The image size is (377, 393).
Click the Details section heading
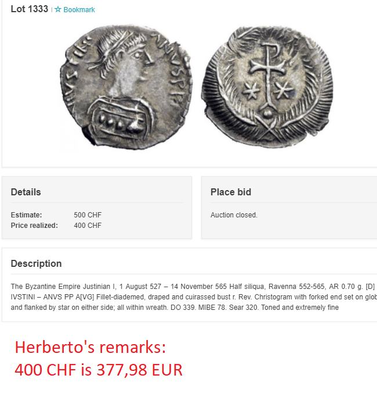coord(26,192)
